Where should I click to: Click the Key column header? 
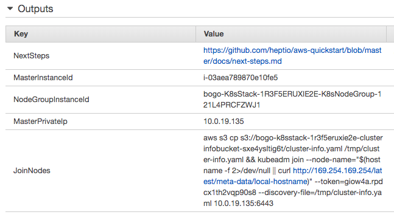tap(100, 34)
